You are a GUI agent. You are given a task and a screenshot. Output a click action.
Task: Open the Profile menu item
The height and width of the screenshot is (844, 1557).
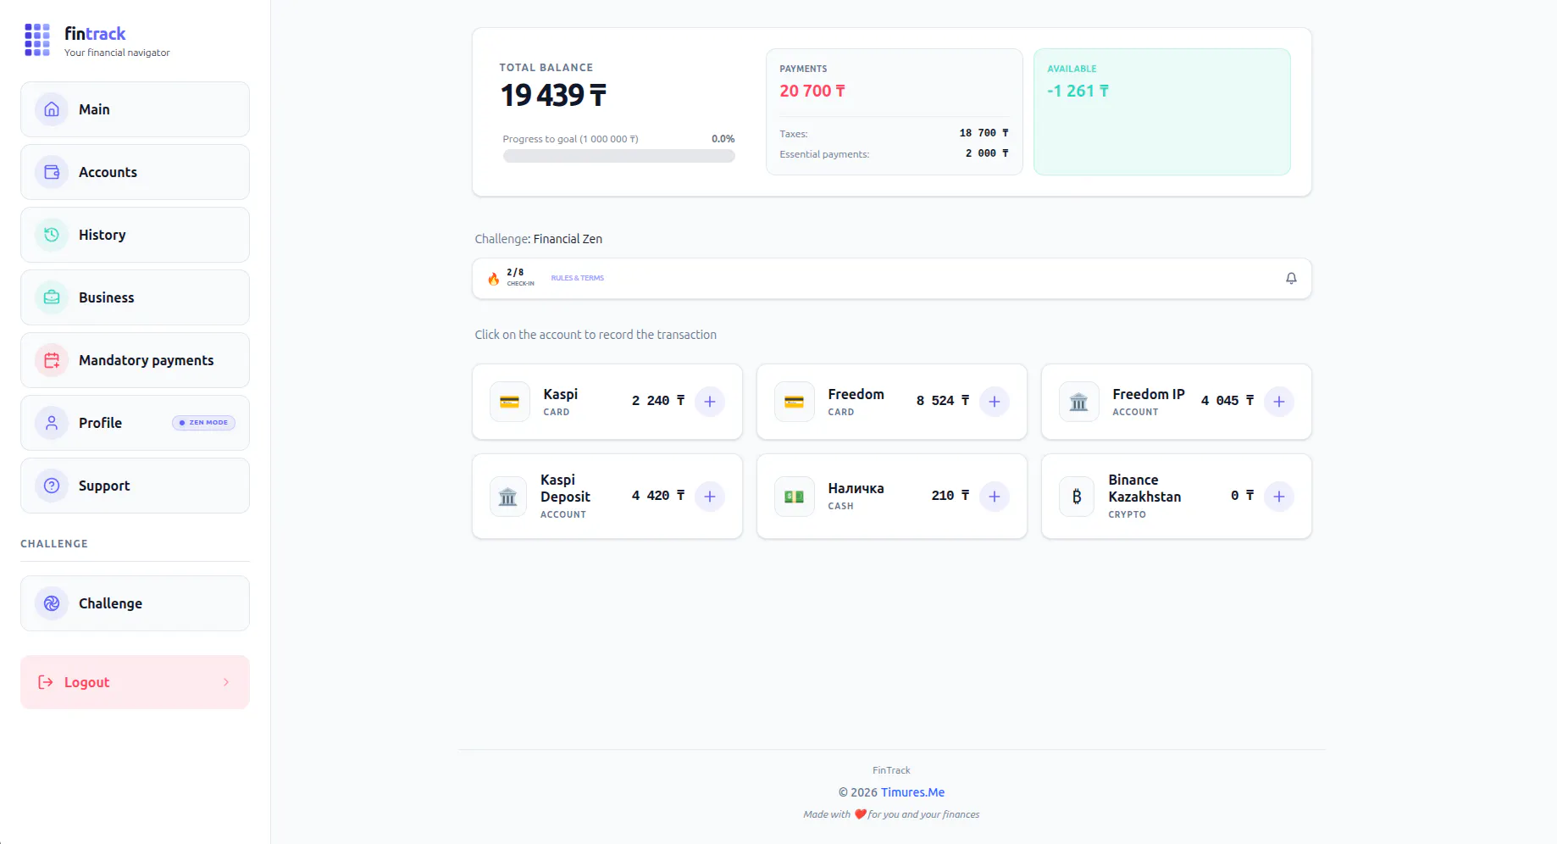click(135, 423)
